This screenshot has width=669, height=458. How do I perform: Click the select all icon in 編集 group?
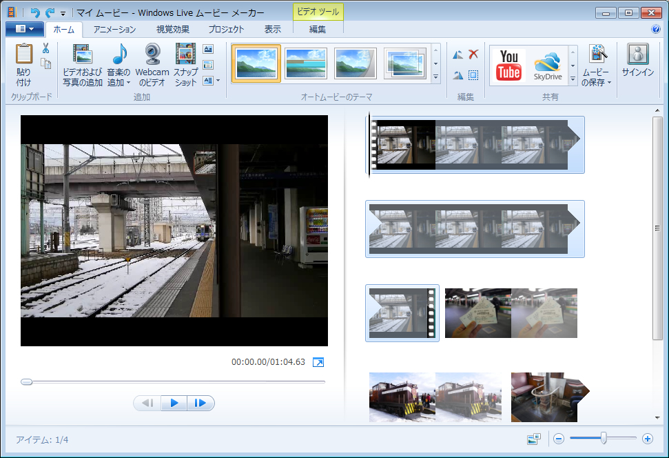pyautogui.click(x=473, y=75)
